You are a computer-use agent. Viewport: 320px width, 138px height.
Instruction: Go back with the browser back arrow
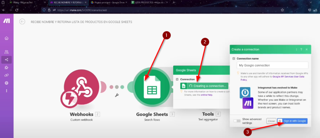click(4, 10)
